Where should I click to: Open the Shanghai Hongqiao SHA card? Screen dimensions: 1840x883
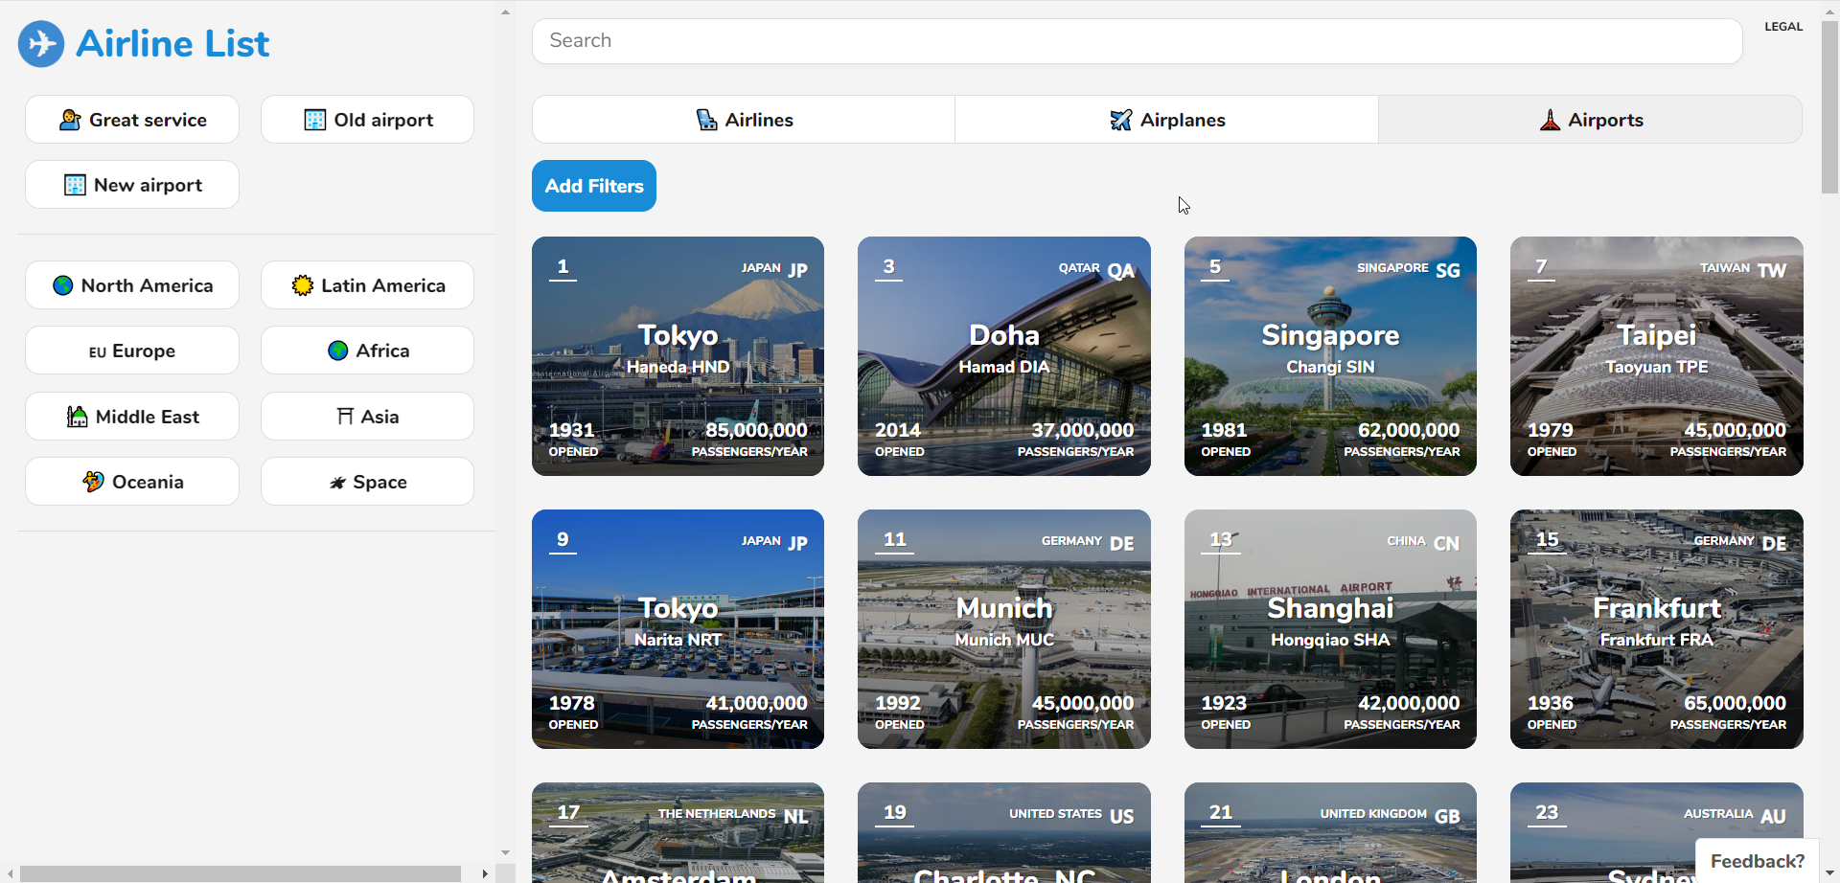click(x=1330, y=629)
